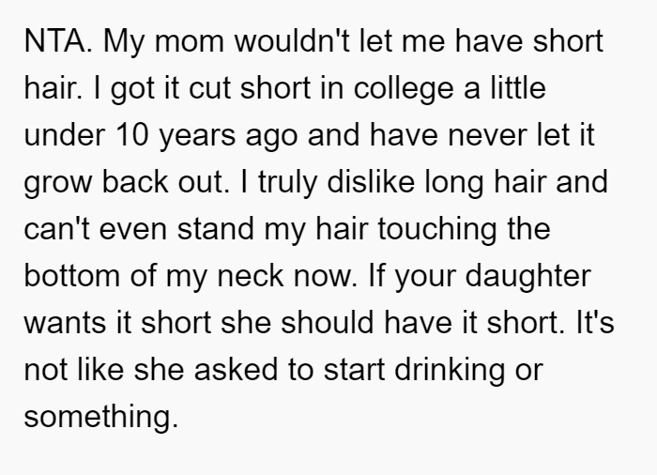Click the word "drinking" in the text
657x475 pixels.
(450, 370)
